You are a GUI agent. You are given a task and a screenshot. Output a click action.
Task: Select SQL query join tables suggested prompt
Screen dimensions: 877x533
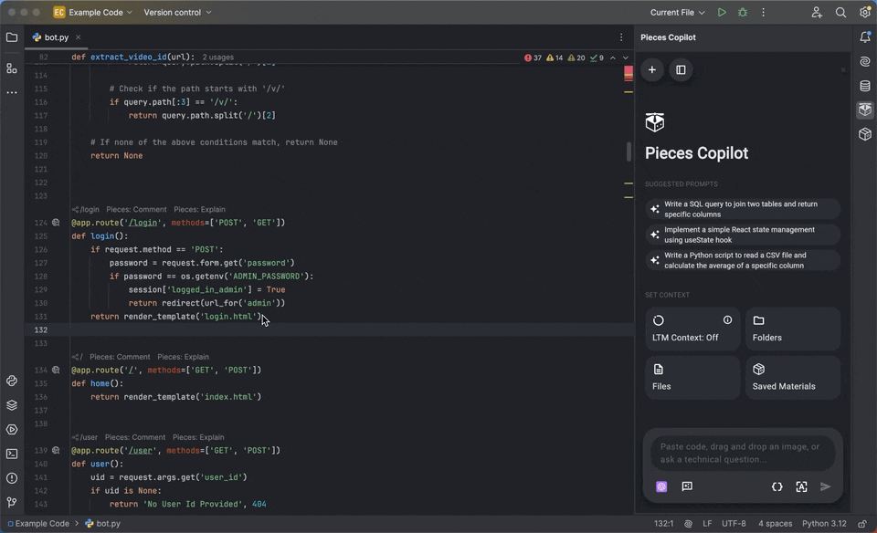[742, 209]
